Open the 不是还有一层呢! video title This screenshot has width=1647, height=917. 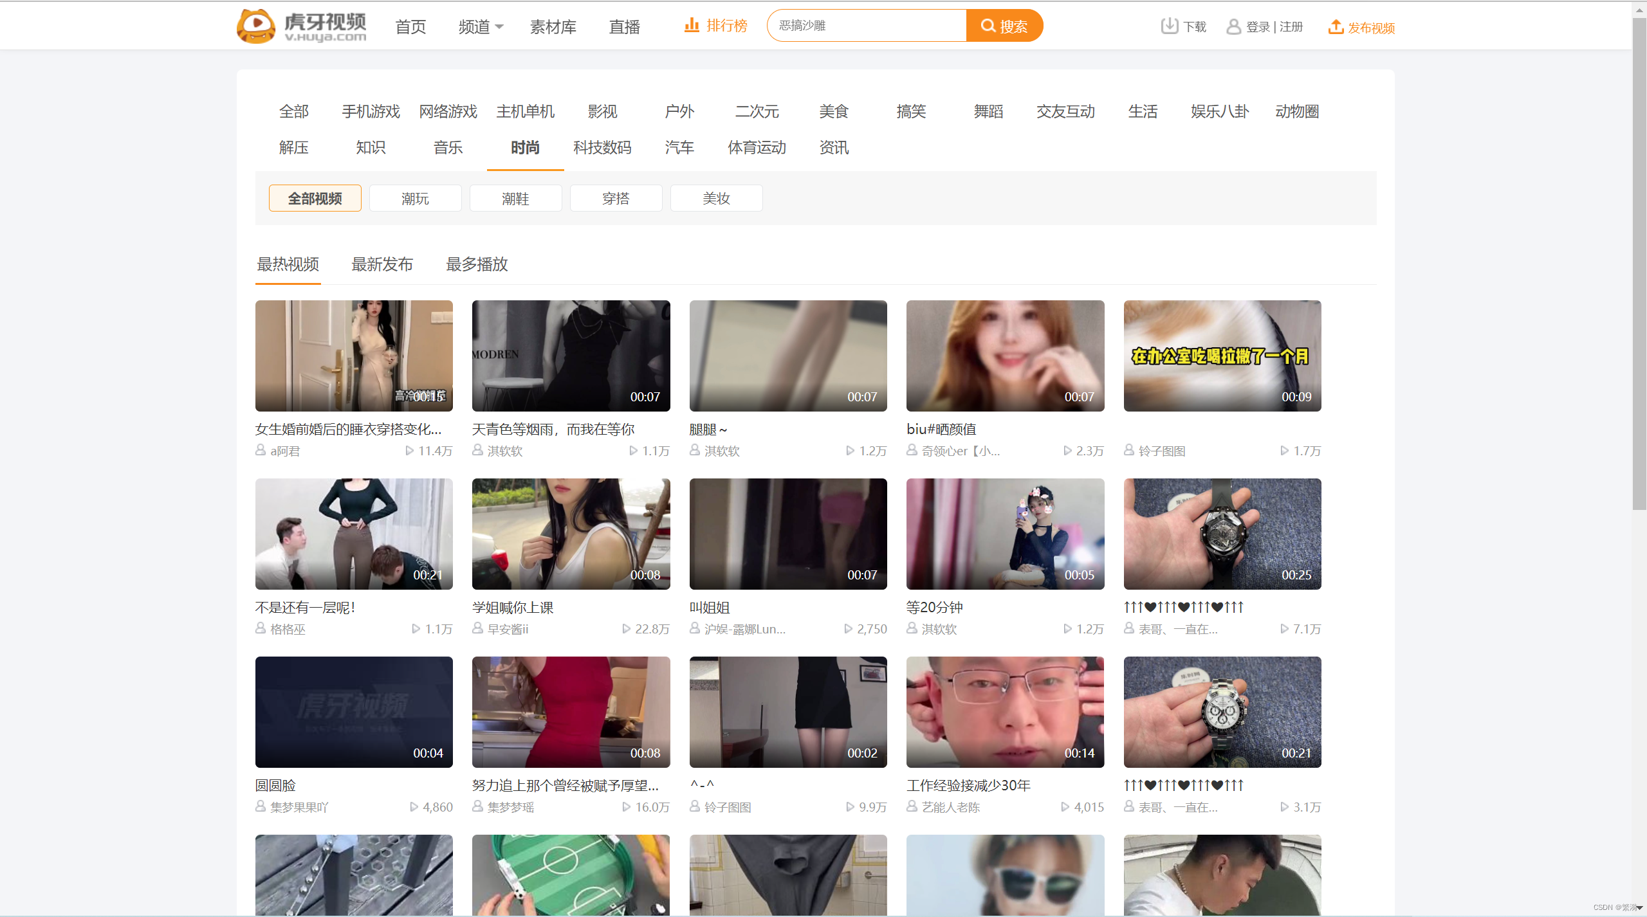click(x=306, y=608)
